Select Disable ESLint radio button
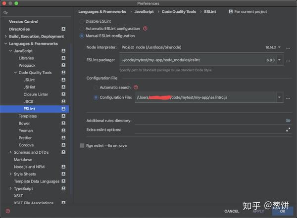The height and width of the screenshot is (218, 297). pyautogui.click(x=82, y=21)
